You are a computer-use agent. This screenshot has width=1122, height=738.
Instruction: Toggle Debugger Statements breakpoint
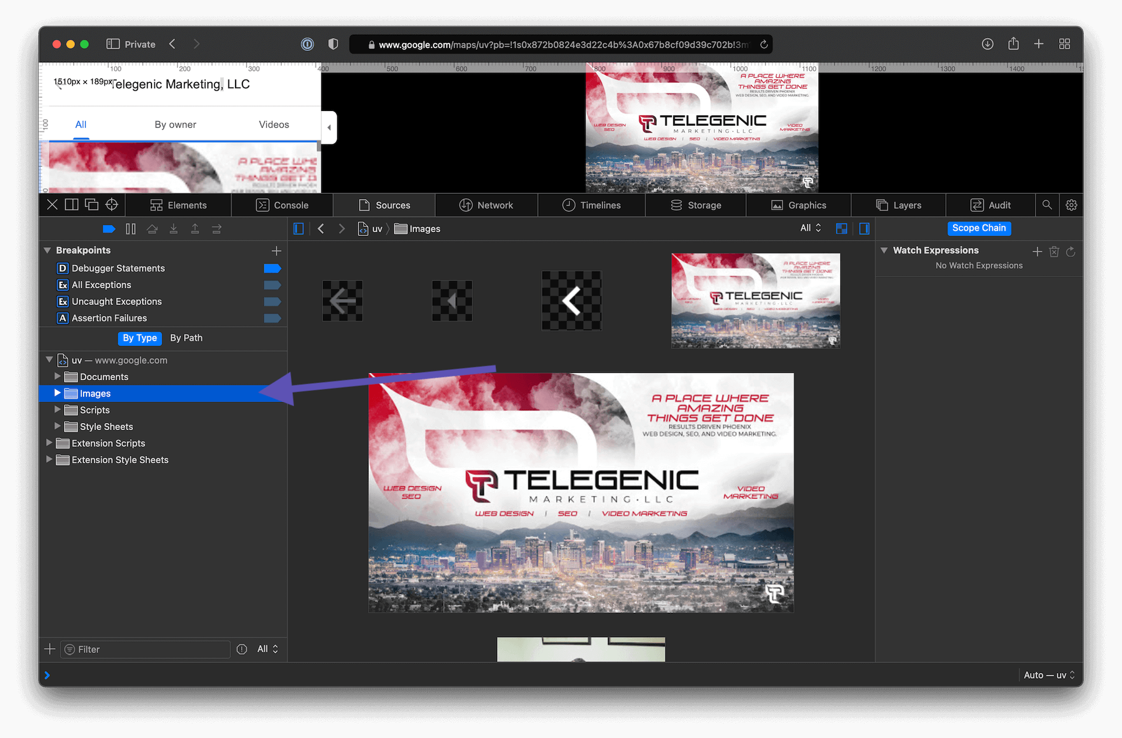click(x=272, y=268)
